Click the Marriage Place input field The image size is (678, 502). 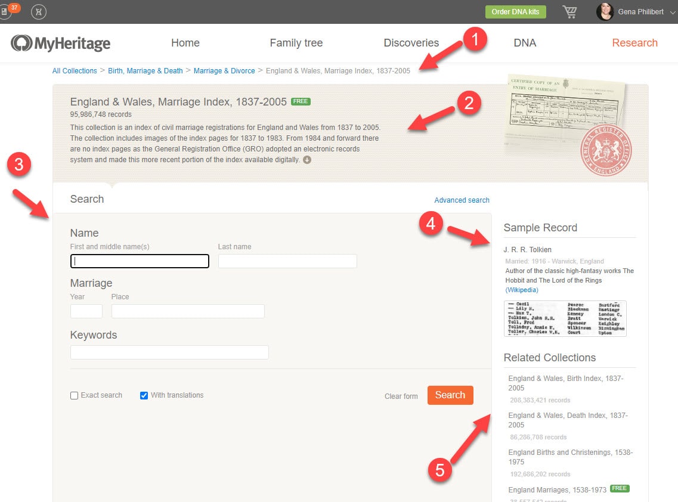pyautogui.click(x=188, y=311)
